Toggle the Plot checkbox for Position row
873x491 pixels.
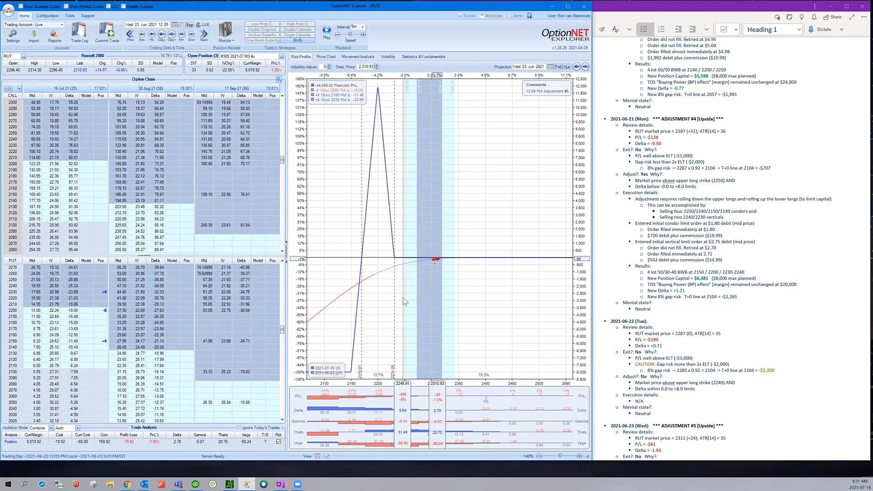[x=278, y=441]
